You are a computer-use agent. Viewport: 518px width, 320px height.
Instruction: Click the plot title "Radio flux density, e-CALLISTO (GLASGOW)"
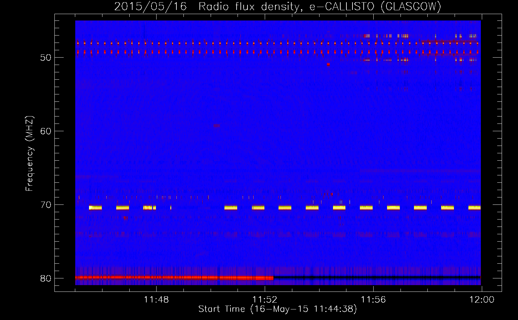(x=320, y=6)
